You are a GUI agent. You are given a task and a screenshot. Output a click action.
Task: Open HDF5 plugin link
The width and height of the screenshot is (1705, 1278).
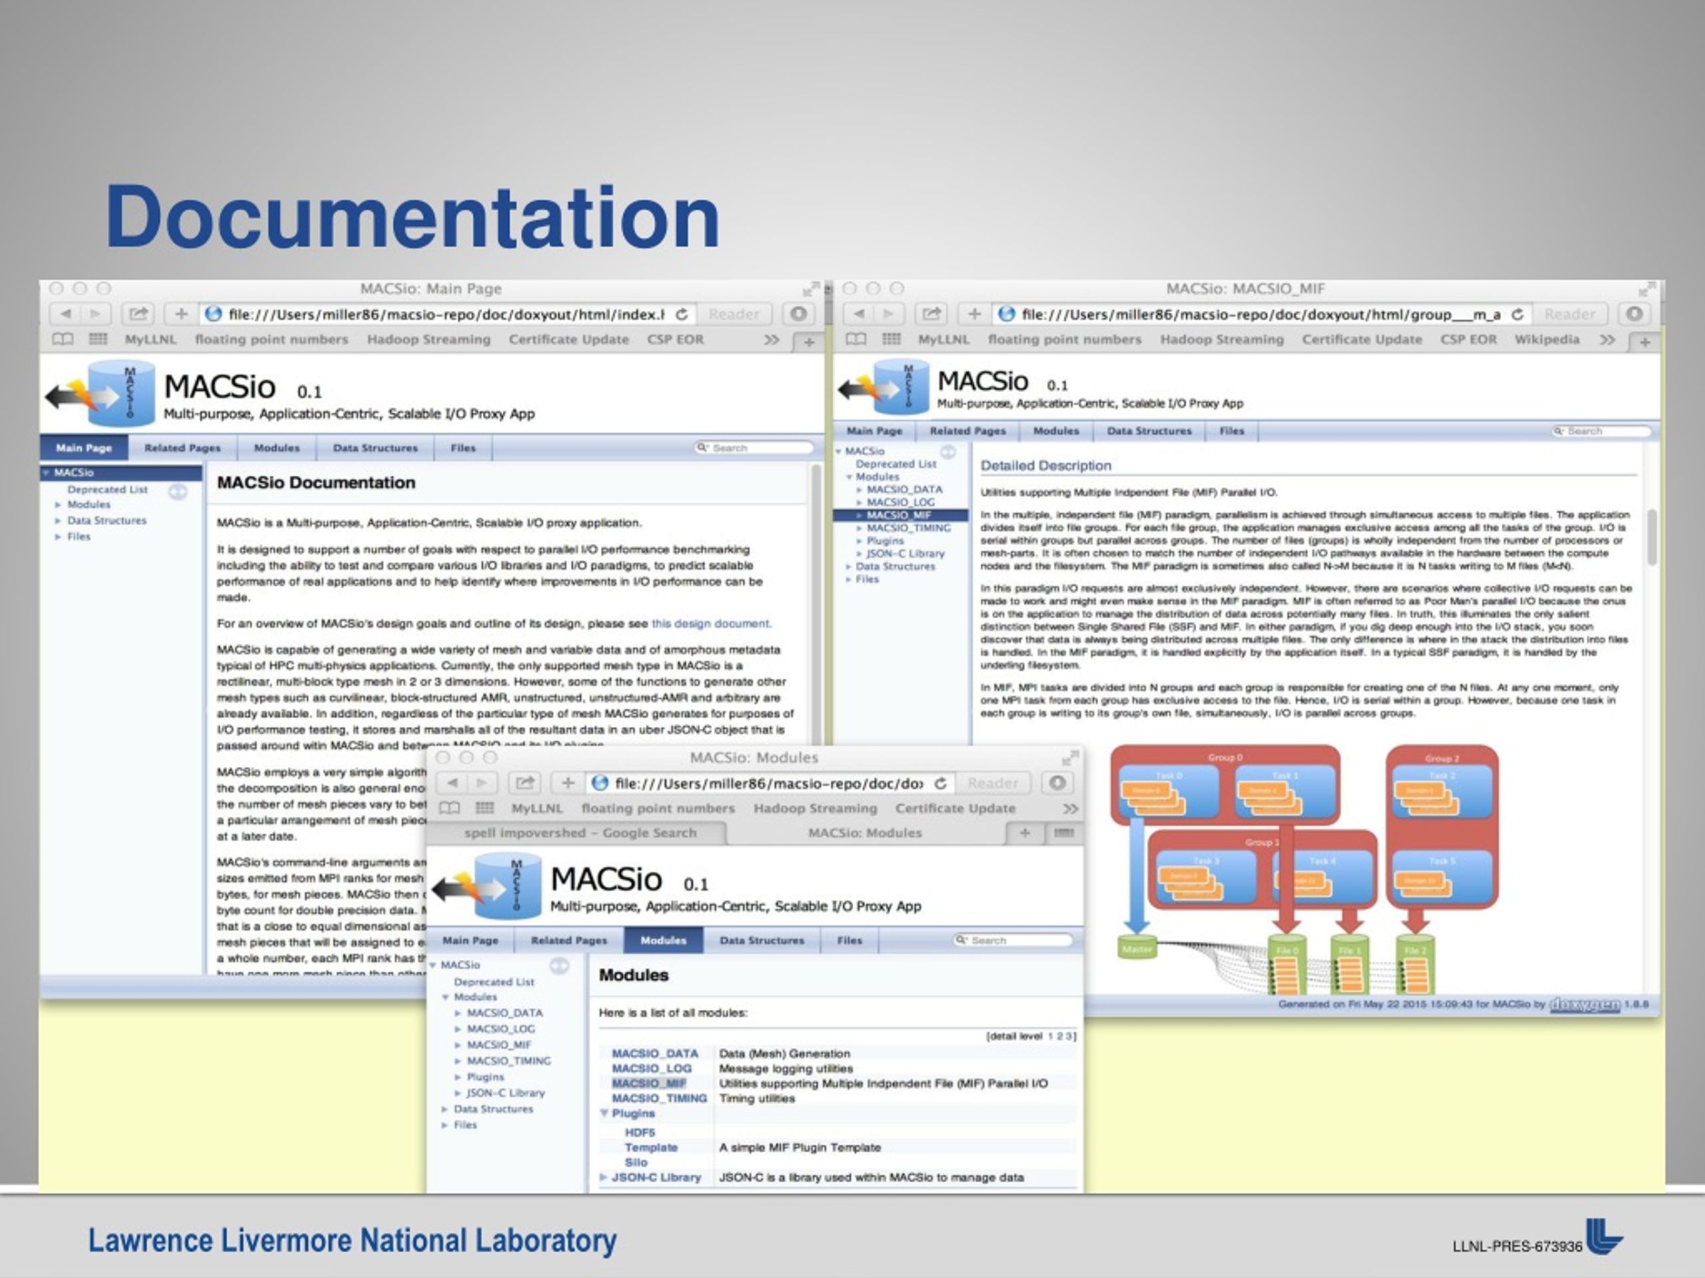point(640,1133)
